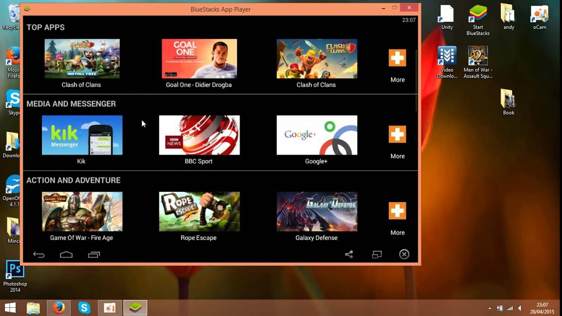The image size is (562, 316).
Task: Click the network signal tray icon
Action: 510,308
